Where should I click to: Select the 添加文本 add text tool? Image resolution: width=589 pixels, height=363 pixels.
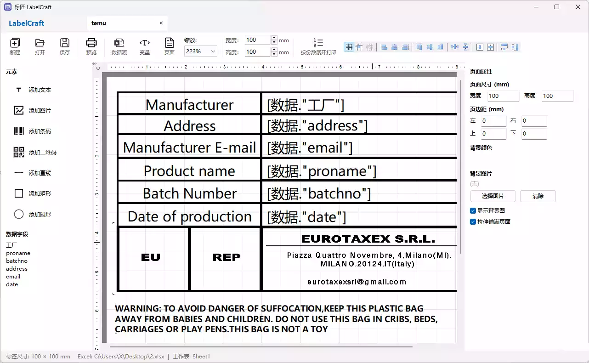click(33, 90)
